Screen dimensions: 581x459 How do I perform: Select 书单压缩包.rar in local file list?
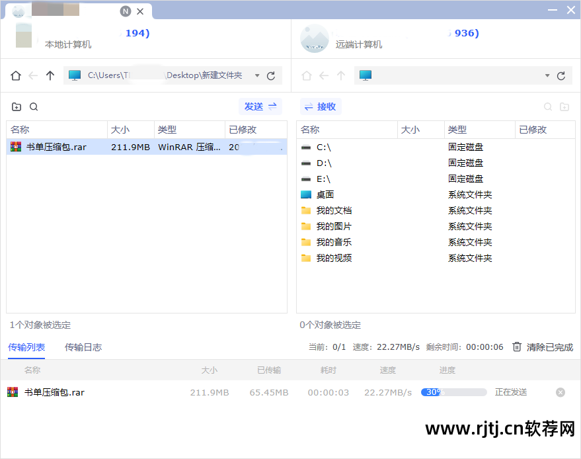pos(56,147)
